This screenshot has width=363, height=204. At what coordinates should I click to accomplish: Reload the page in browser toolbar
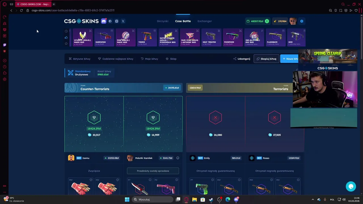[21, 10]
